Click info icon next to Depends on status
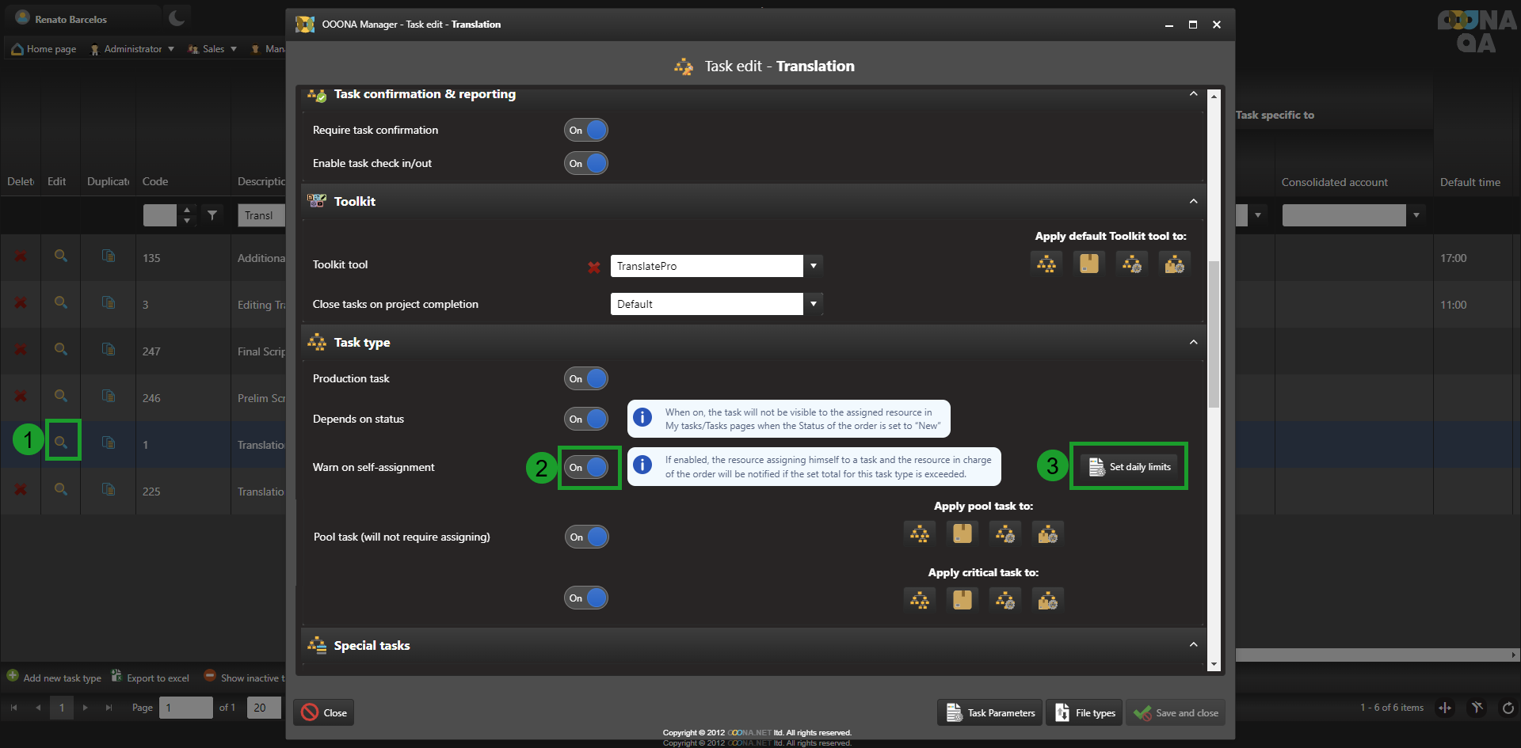The height and width of the screenshot is (748, 1521). coord(642,417)
